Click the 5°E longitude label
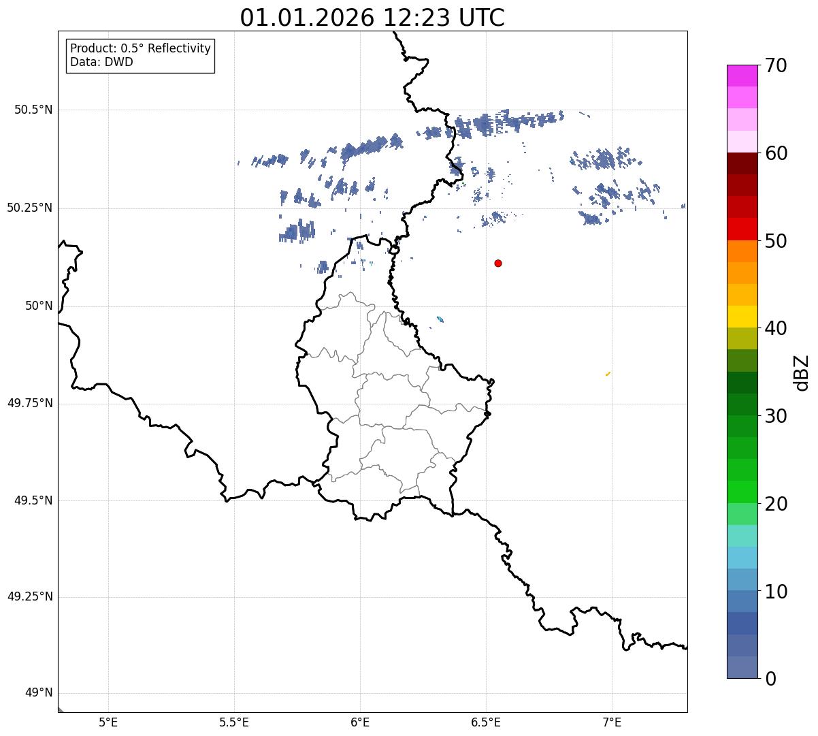818x736 pixels. tap(108, 722)
